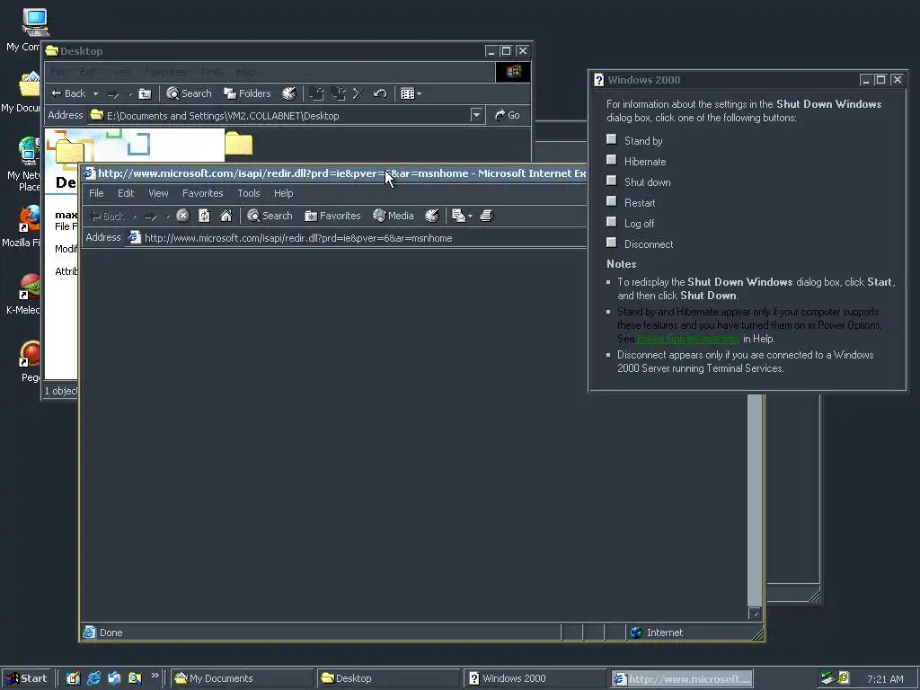This screenshot has height=690, width=920.
Task: Open the View menu in Internet Explorer
Action: pyautogui.click(x=158, y=193)
